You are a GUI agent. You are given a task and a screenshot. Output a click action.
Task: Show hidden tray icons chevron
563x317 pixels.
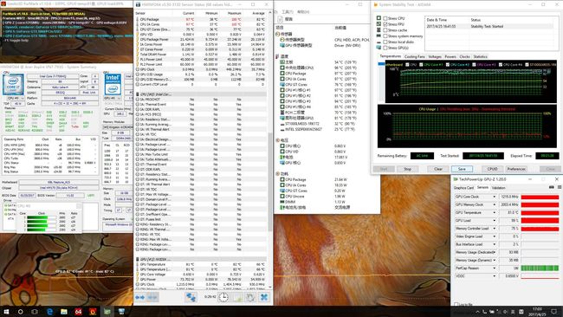coord(477,312)
